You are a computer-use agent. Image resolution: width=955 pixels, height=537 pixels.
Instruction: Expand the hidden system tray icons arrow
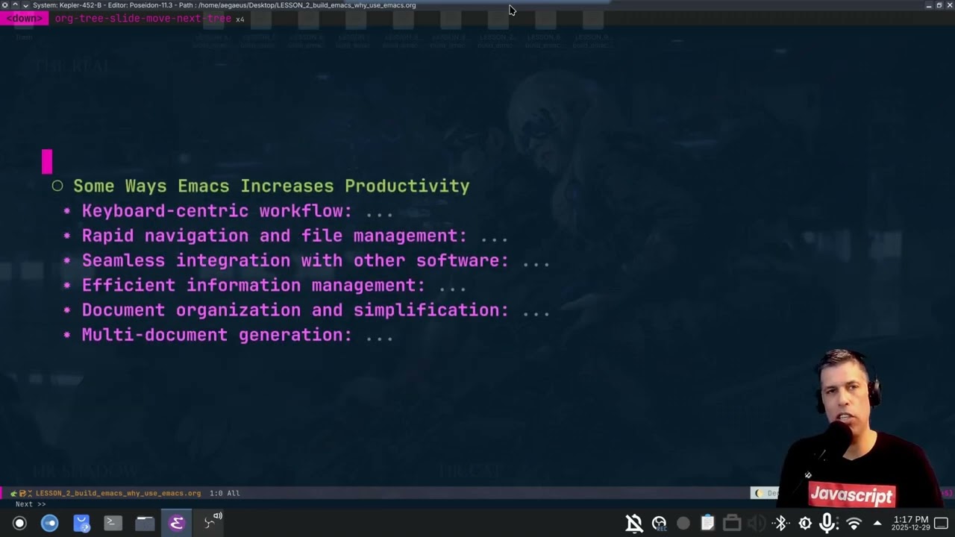[877, 524]
